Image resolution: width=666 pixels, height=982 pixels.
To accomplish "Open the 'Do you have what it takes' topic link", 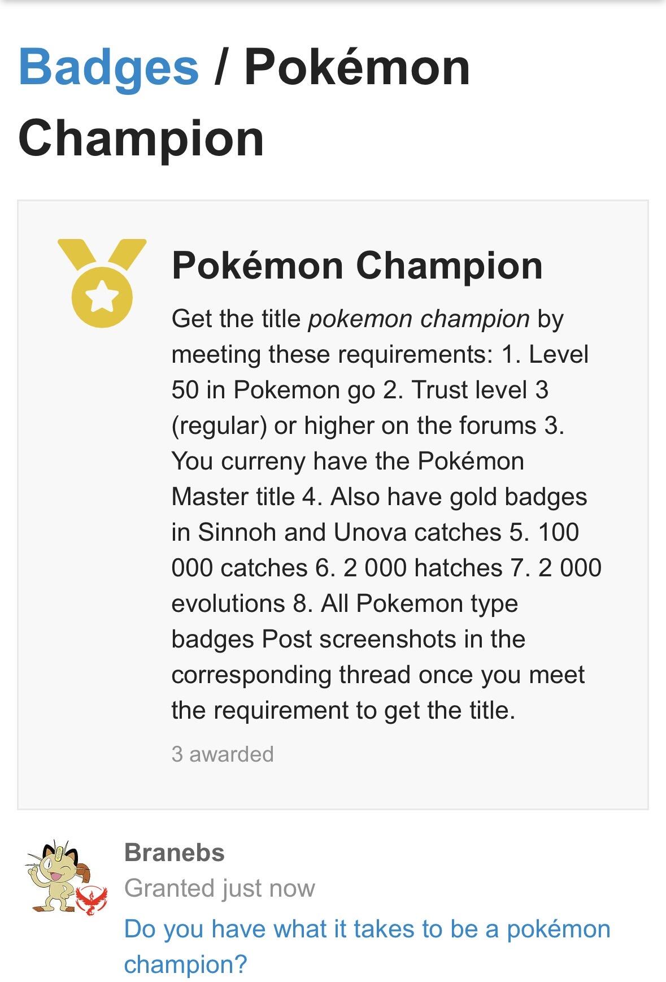I will (367, 929).
